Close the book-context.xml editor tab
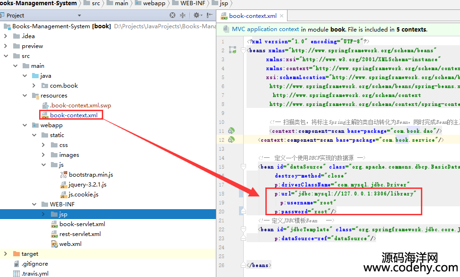The image size is (460, 277). [x=282, y=16]
